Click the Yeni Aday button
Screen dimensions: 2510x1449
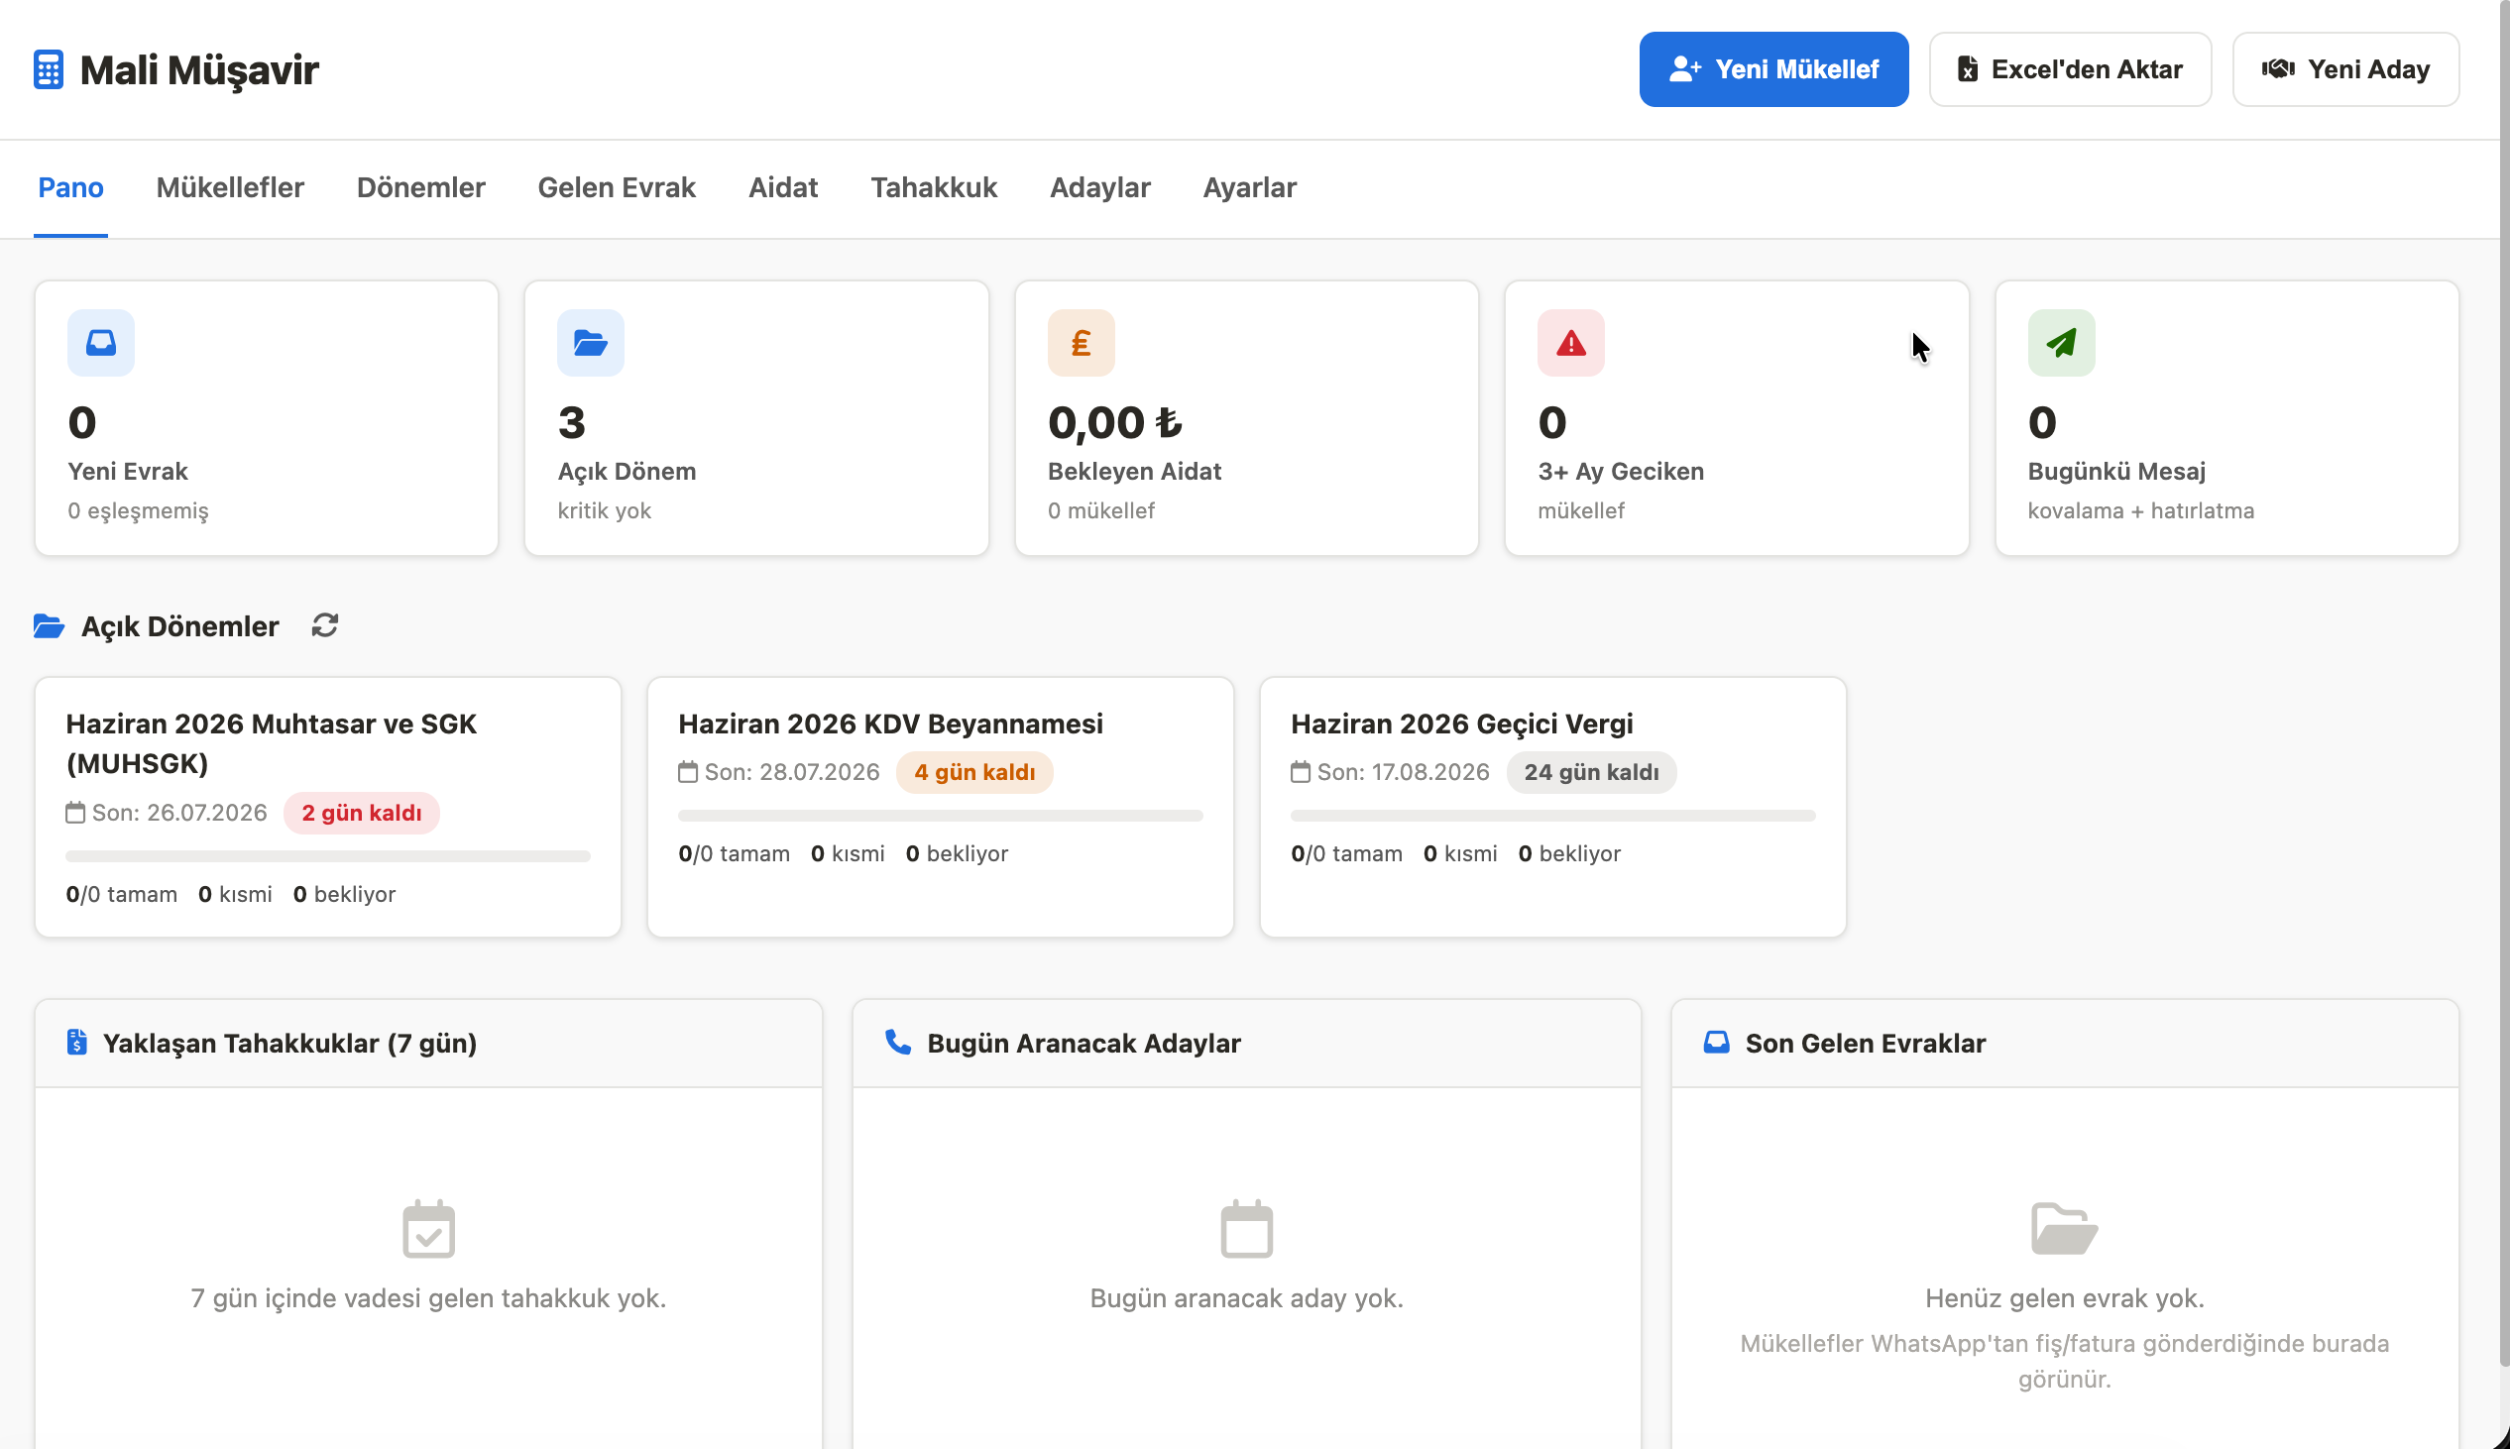[x=2345, y=69]
